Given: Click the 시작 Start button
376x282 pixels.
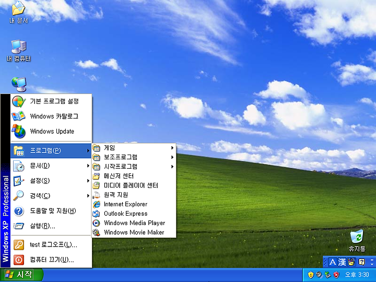Looking at the screenshot, I should click(x=21, y=275).
